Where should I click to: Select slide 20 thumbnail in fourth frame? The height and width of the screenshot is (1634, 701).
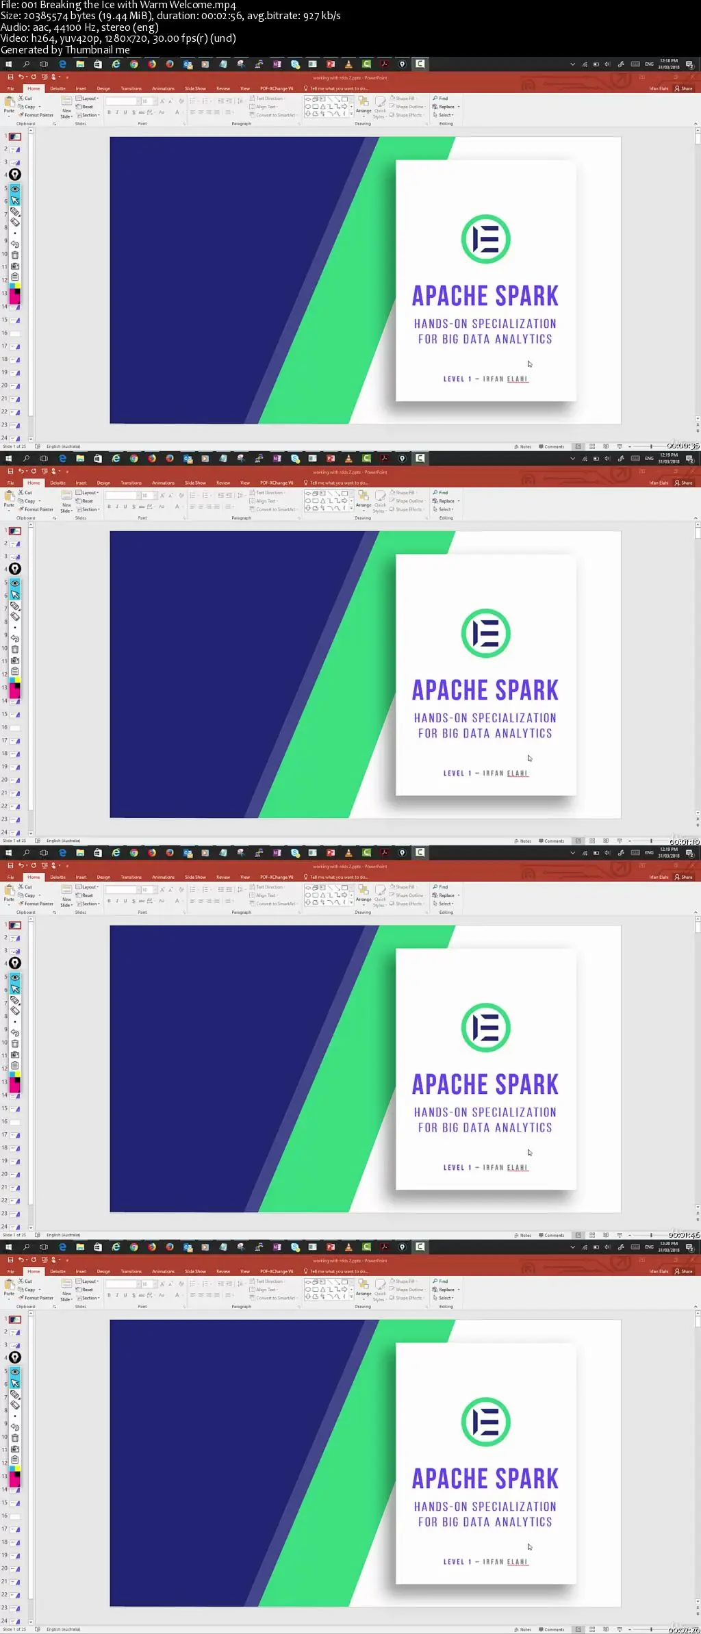tap(14, 1568)
